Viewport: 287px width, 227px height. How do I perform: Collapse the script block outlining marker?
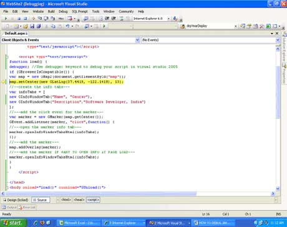click(x=7, y=57)
